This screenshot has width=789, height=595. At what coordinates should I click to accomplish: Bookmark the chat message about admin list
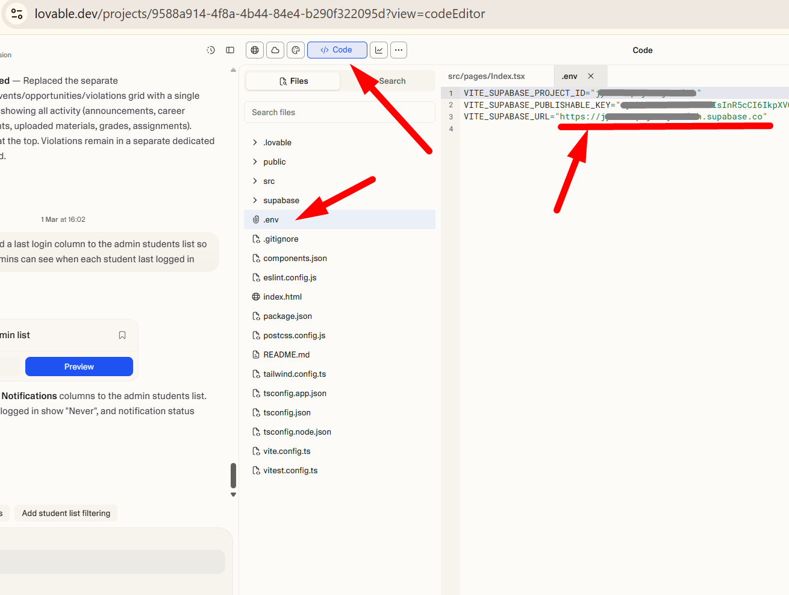[122, 335]
